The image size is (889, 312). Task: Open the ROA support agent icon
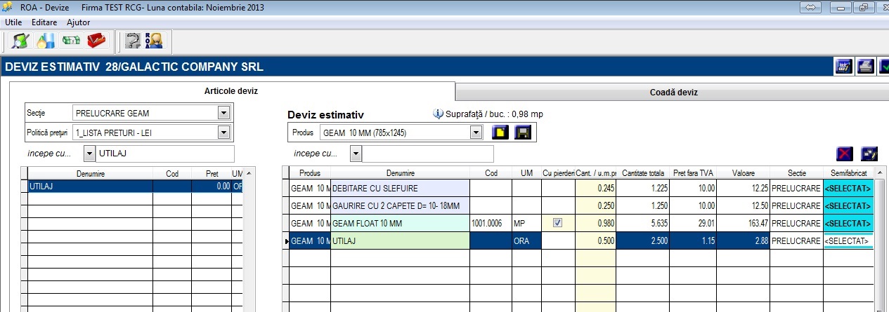coord(154,41)
